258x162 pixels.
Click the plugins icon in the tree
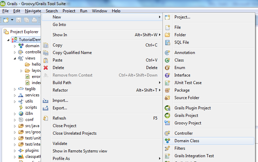(x=21, y=150)
